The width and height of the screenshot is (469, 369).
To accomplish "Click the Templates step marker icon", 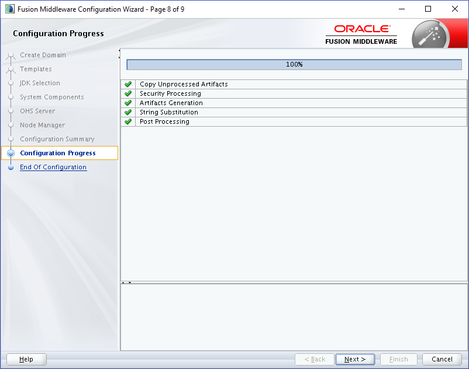I will (x=11, y=69).
